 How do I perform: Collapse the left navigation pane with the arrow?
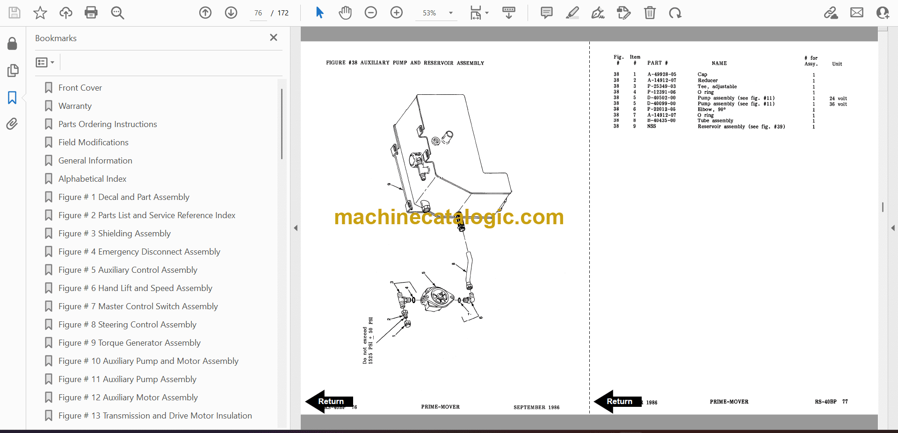click(296, 228)
